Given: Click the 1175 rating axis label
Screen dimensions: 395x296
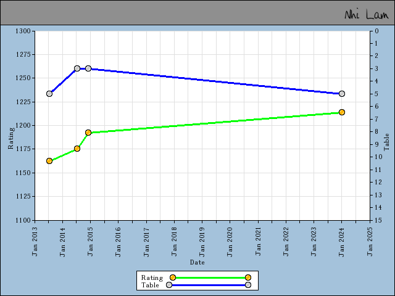Looking at the screenshot, I should coord(23,149).
